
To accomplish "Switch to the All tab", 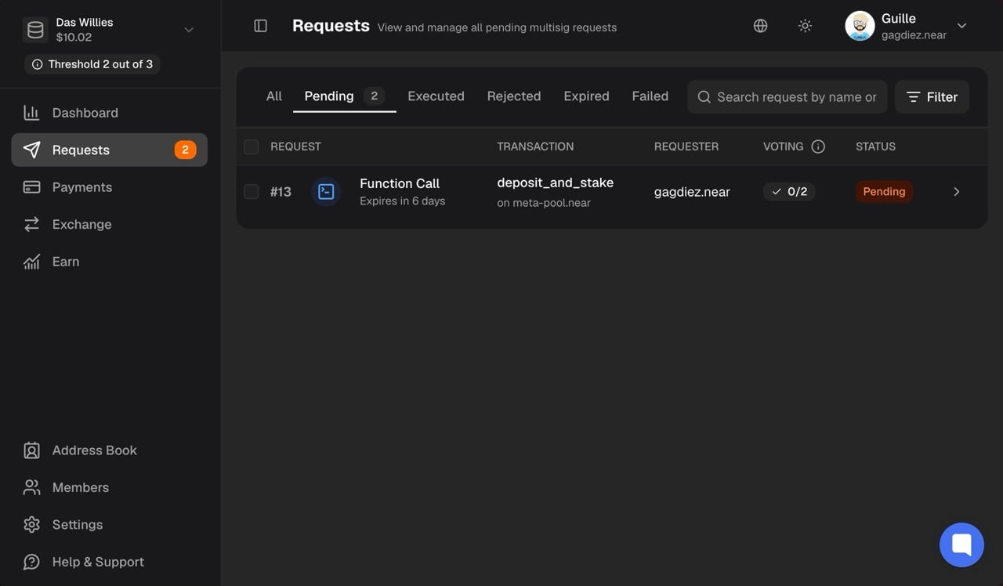I will click(x=274, y=96).
